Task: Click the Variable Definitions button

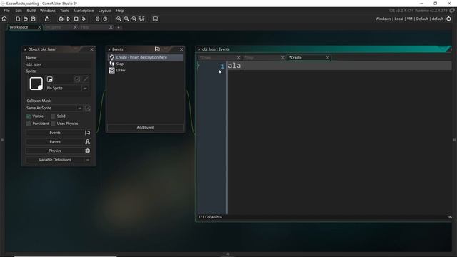Action: click(x=55, y=160)
